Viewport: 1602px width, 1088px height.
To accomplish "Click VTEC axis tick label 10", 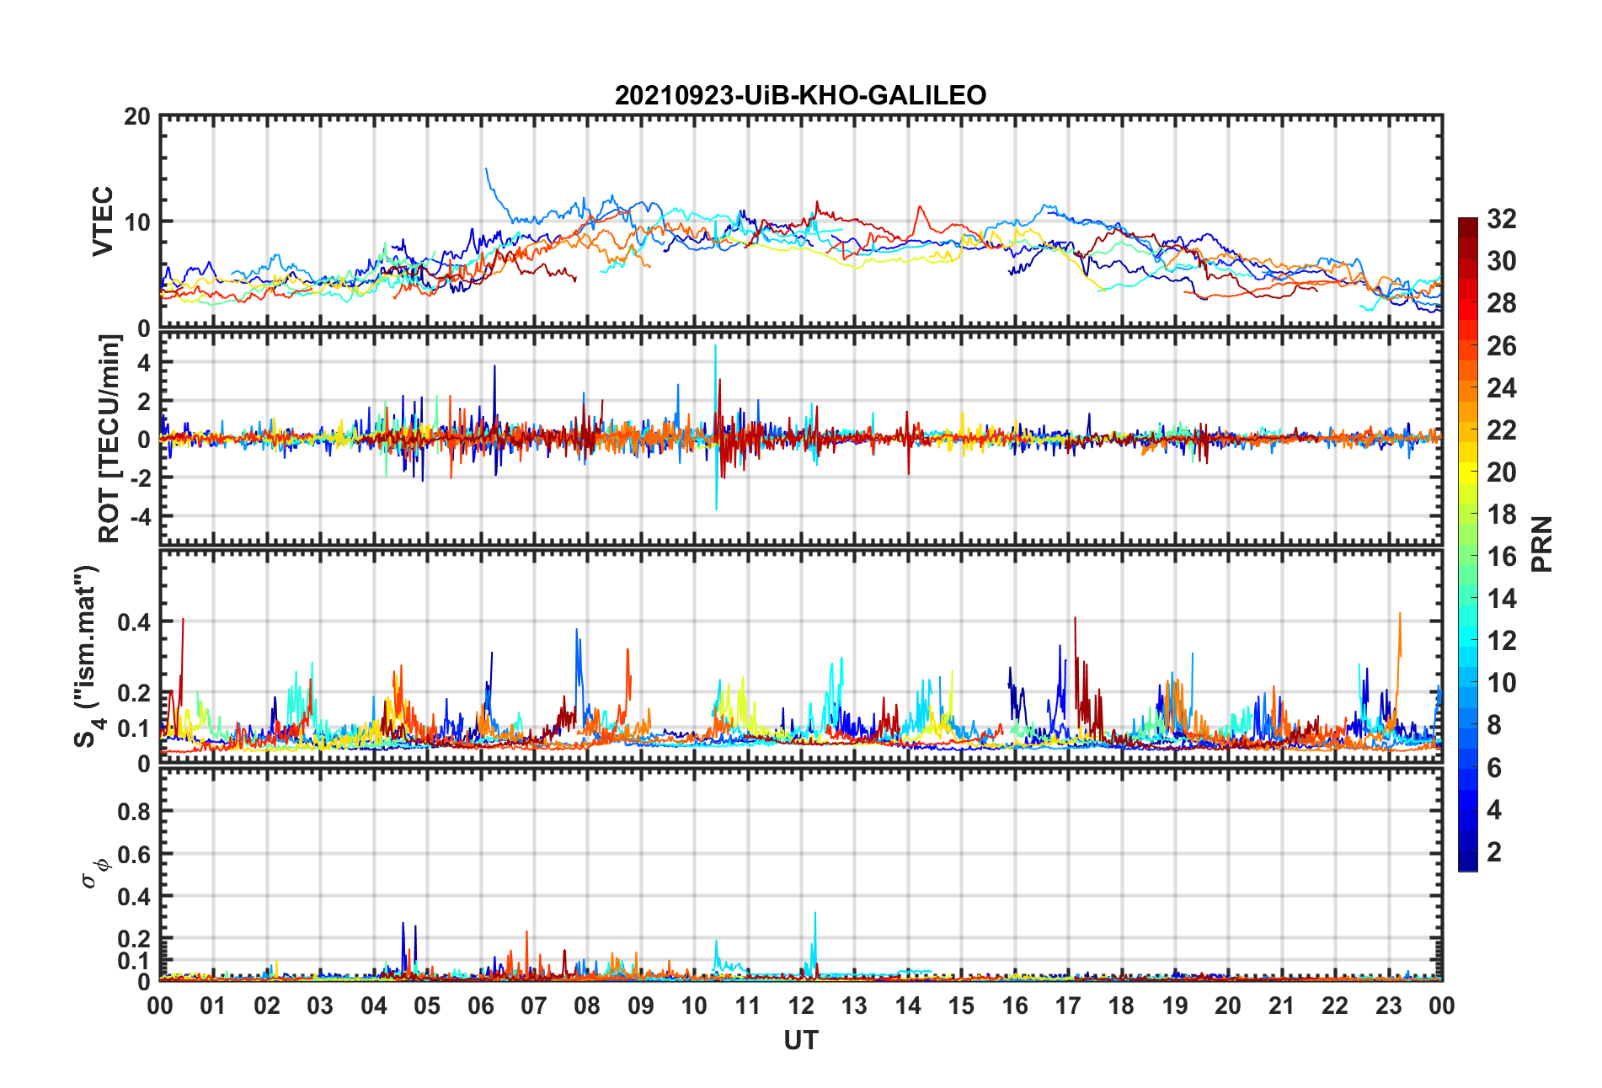I will [x=136, y=222].
